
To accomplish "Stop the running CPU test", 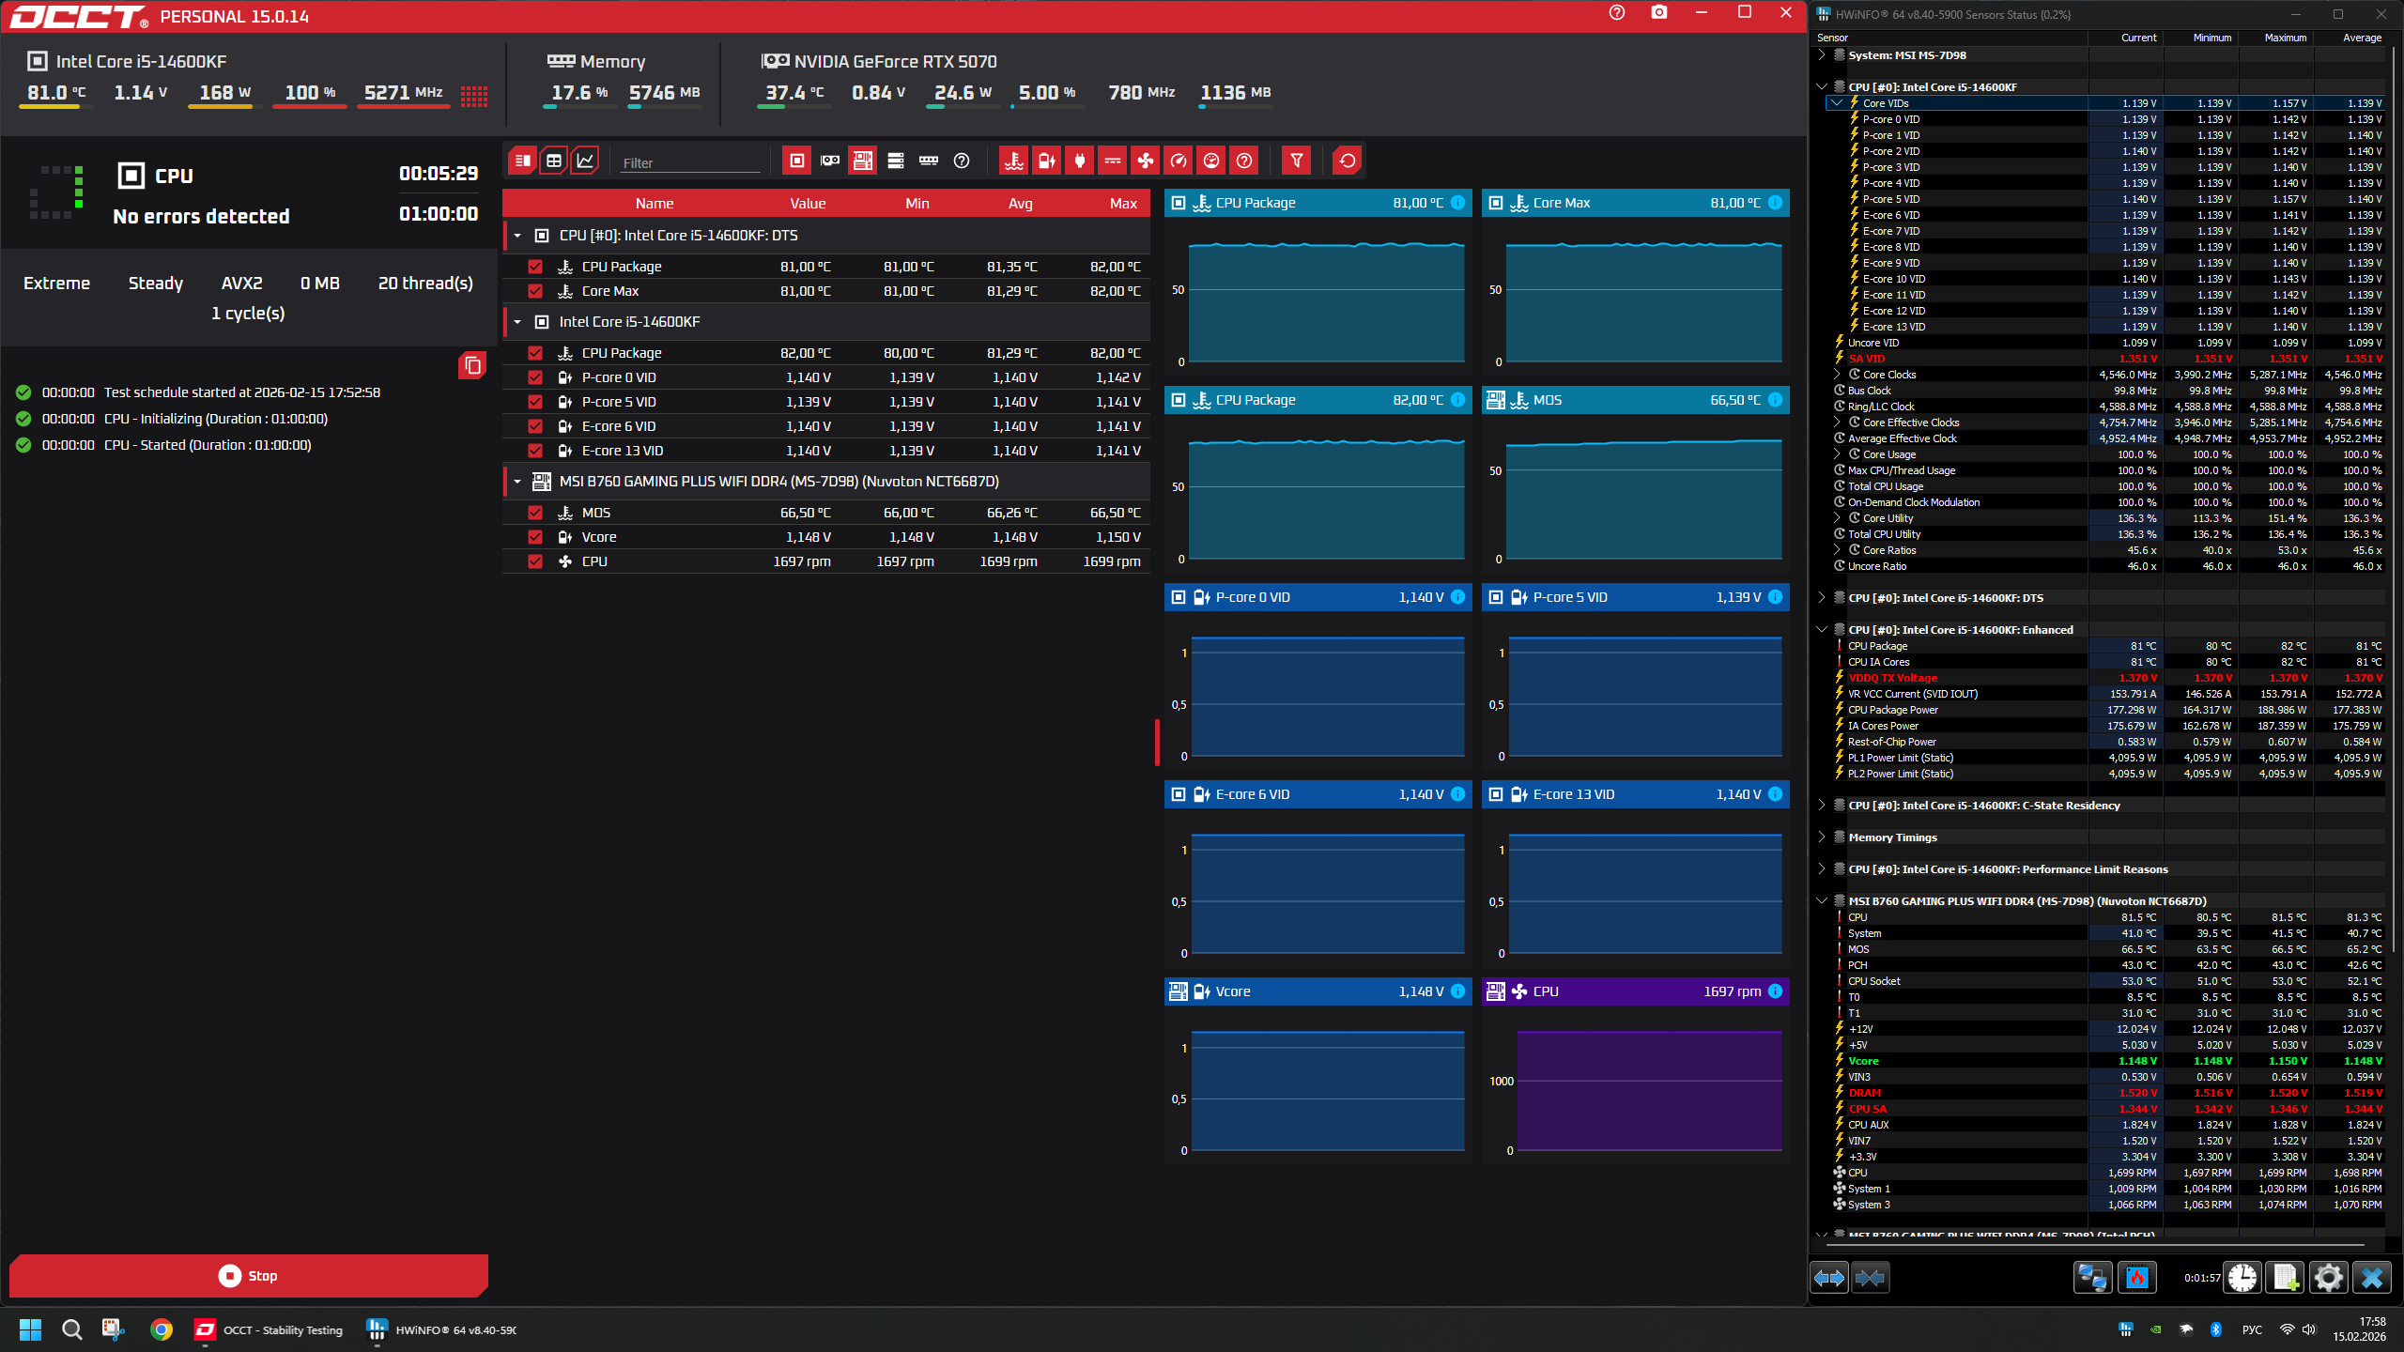I will coord(249,1276).
